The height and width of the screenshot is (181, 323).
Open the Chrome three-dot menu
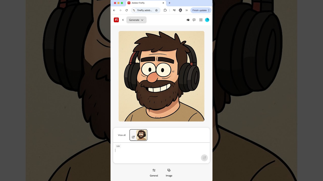[x=209, y=10]
